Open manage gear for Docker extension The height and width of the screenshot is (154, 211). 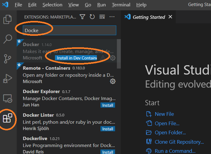coord(113,58)
